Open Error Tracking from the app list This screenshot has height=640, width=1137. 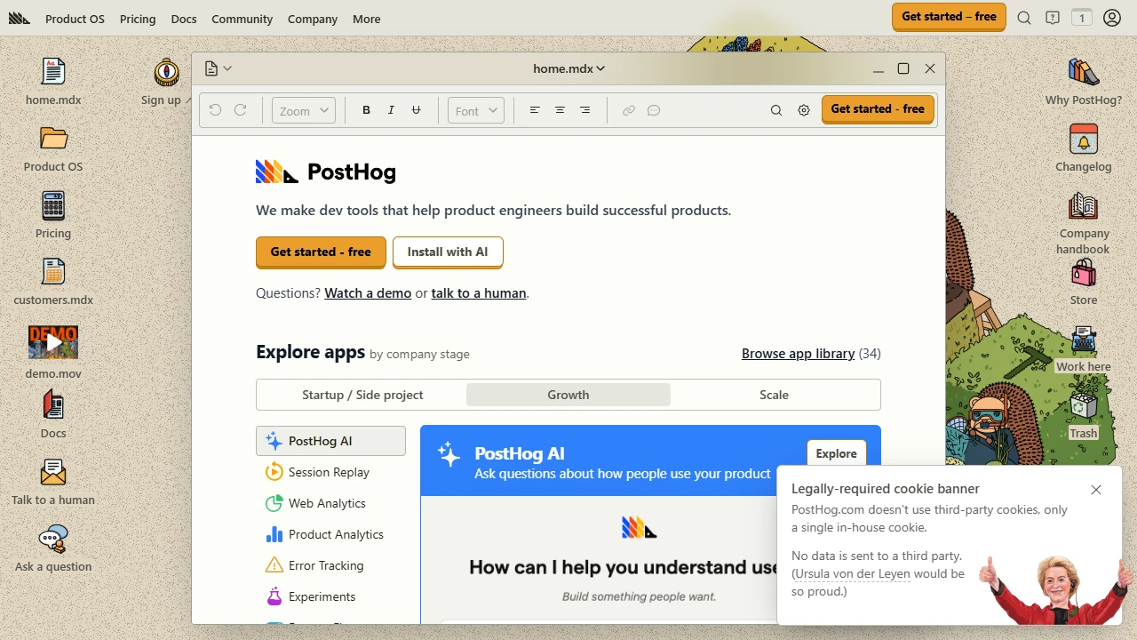(325, 565)
